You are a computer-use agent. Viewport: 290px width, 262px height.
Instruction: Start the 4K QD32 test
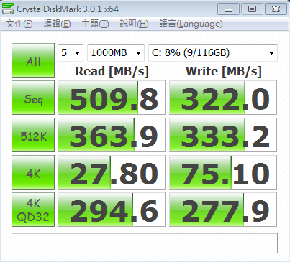(33, 210)
